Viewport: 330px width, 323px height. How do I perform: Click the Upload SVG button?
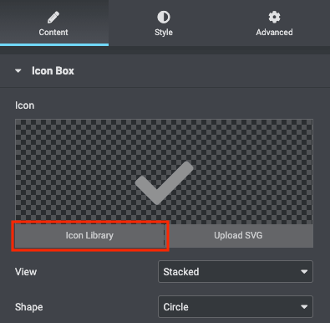[x=239, y=236]
